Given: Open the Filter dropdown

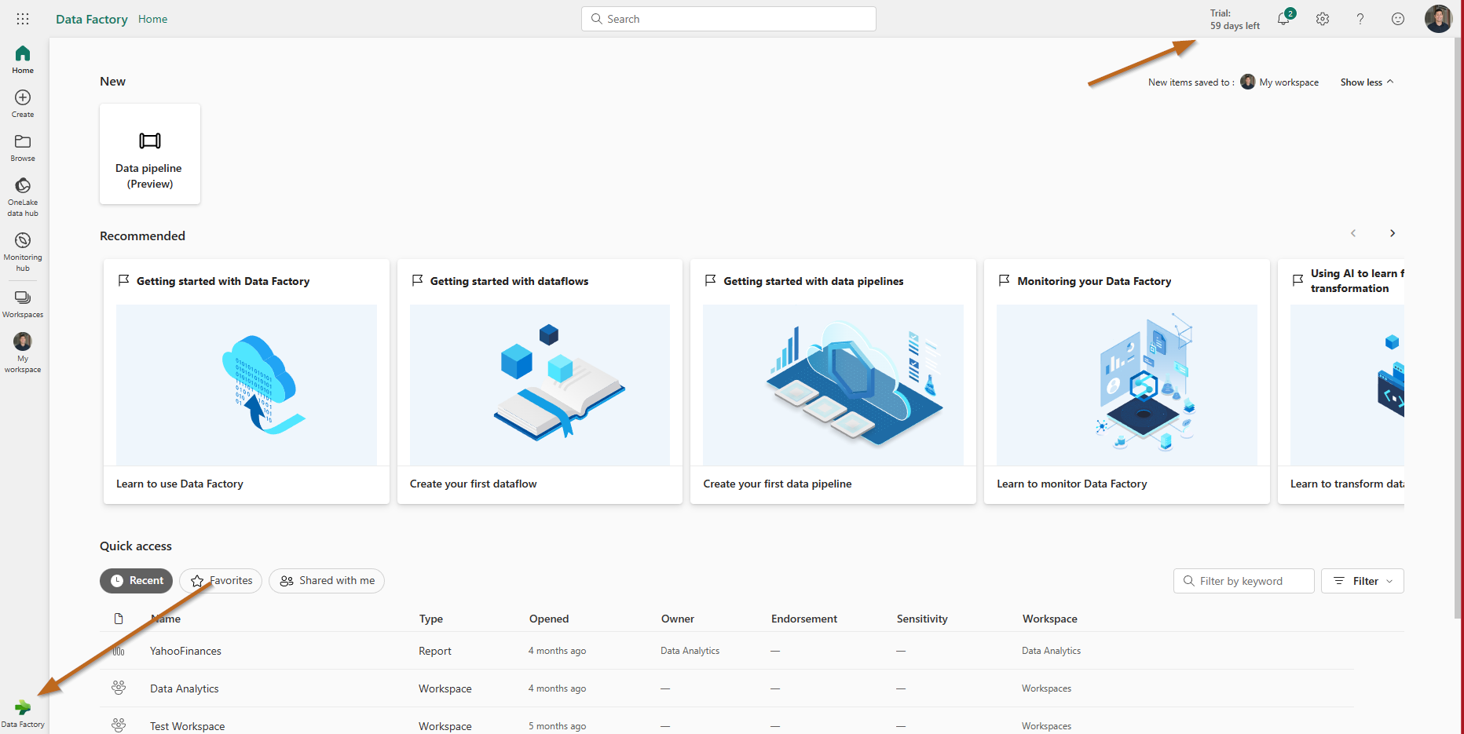Looking at the screenshot, I should point(1363,581).
